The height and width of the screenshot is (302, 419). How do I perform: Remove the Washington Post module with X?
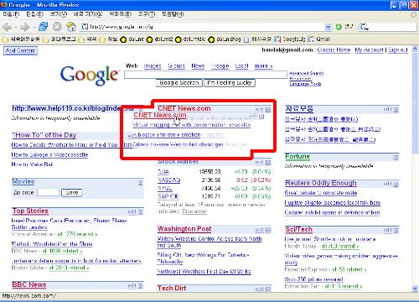(268, 231)
